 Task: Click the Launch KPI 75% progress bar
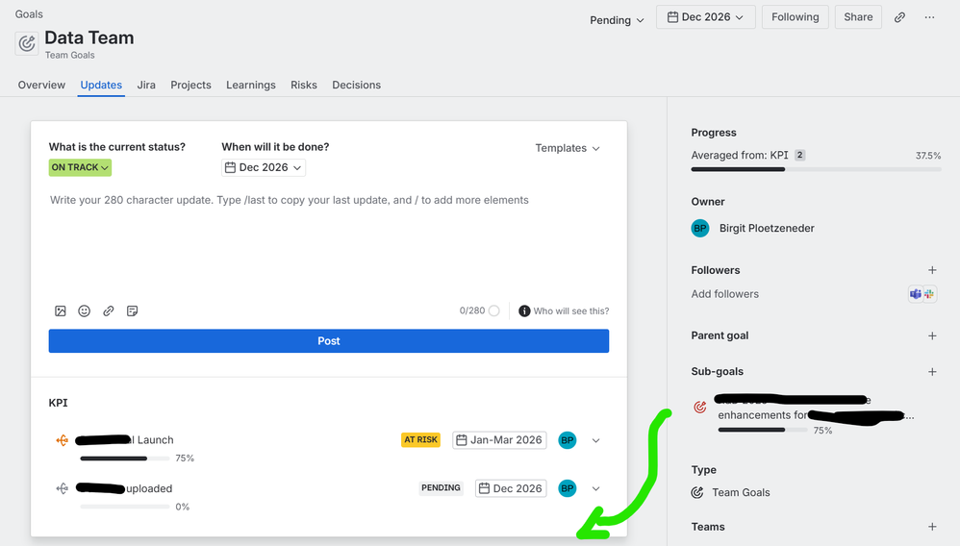click(125, 459)
